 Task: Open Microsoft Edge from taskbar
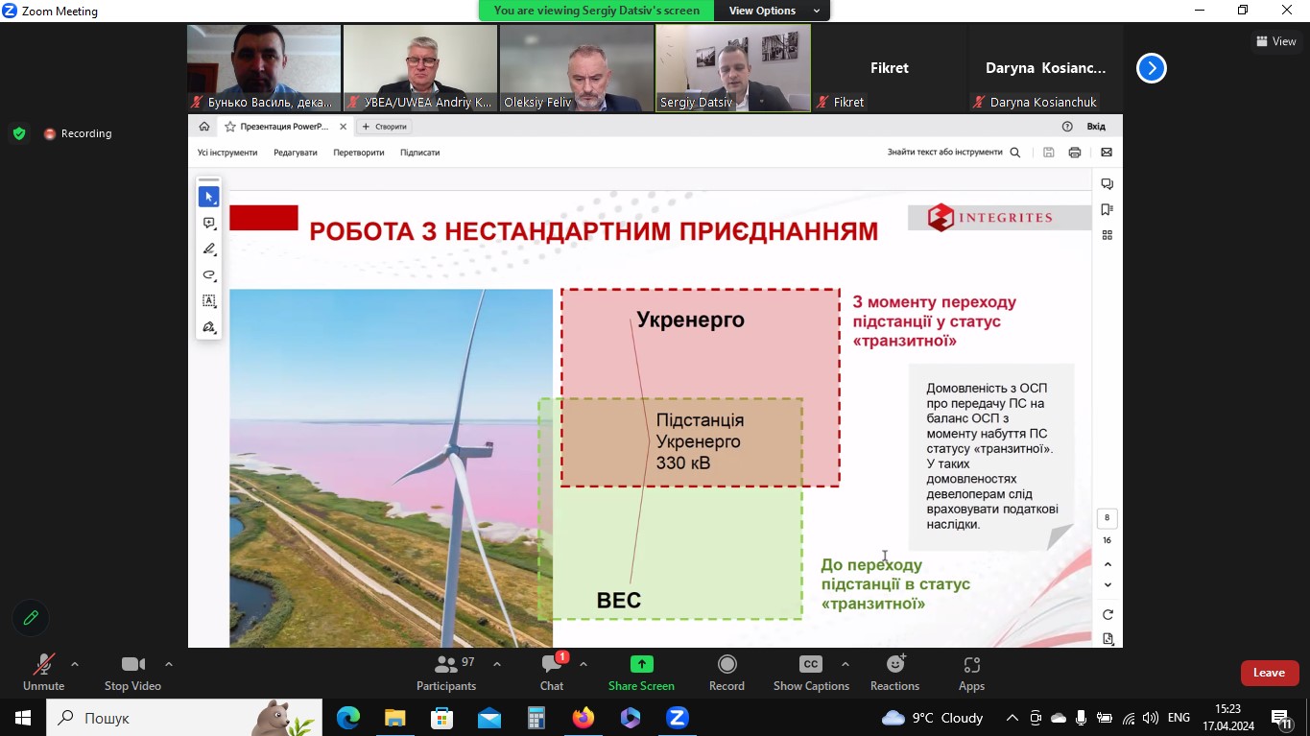(347, 718)
